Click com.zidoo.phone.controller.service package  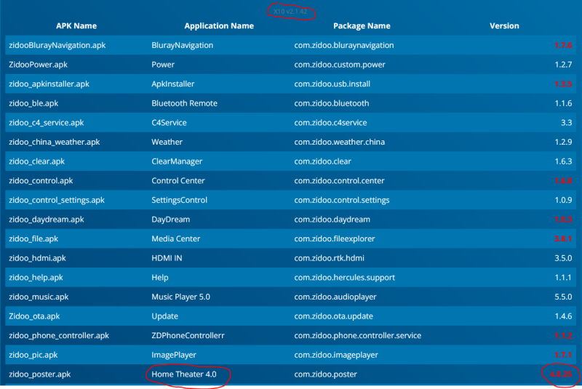point(358,336)
